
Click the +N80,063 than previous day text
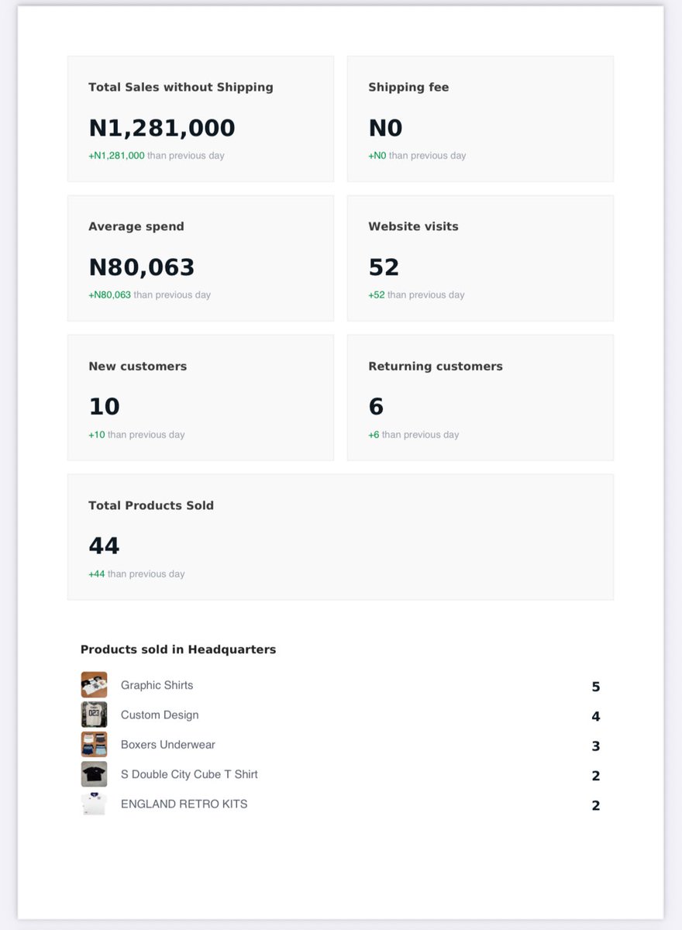pos(150,294)
